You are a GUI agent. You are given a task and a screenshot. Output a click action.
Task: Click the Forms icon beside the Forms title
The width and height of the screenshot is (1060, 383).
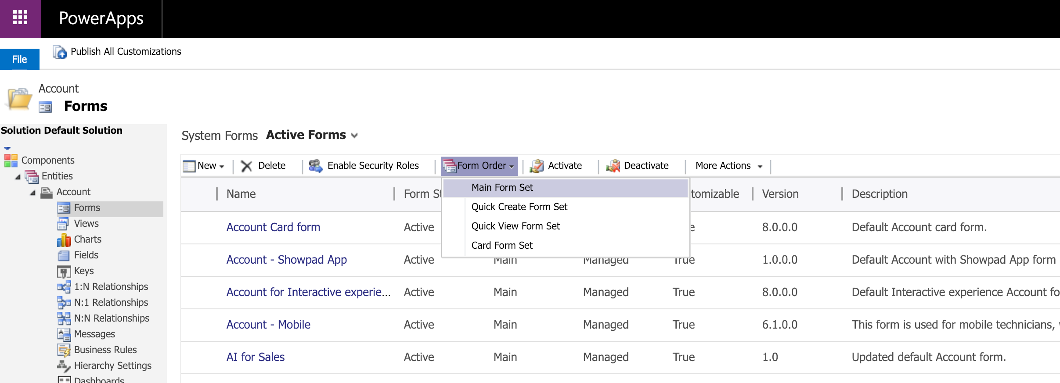pyautogui.click(x=45, y=107)
